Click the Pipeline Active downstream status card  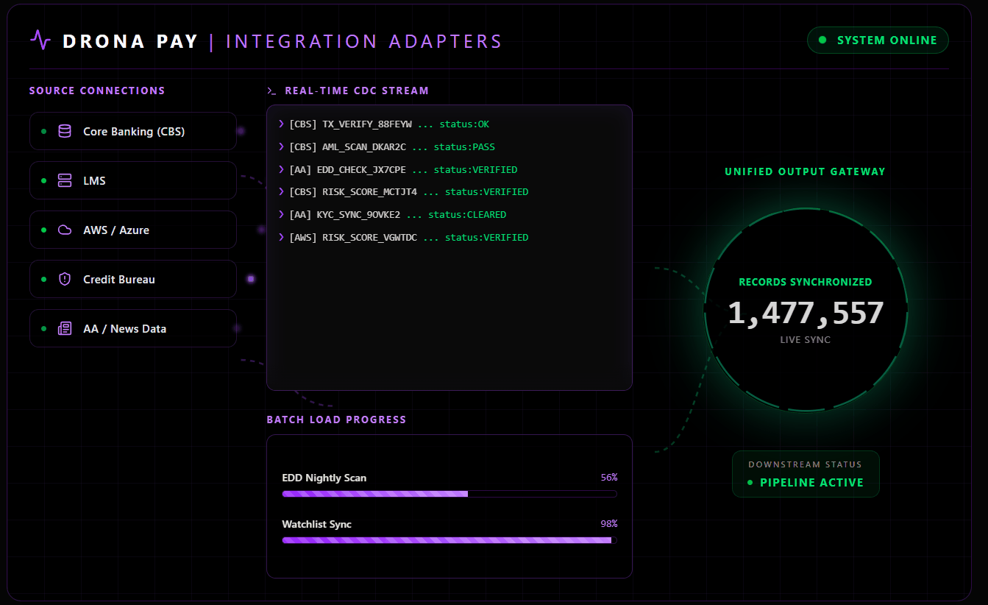[x=806, y=474]
